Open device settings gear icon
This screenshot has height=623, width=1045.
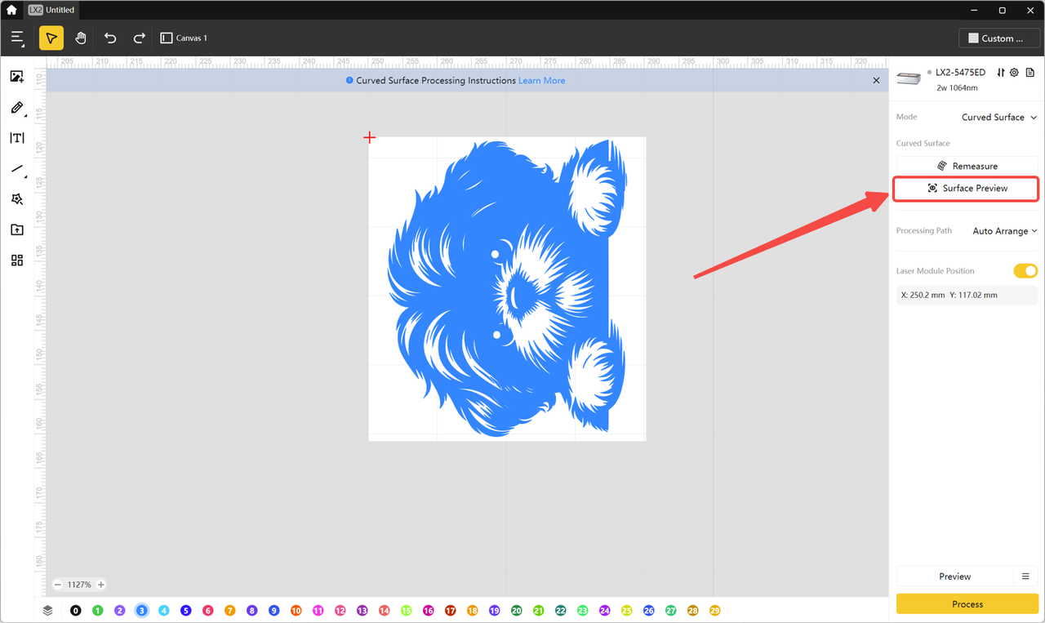(1014, 73)
